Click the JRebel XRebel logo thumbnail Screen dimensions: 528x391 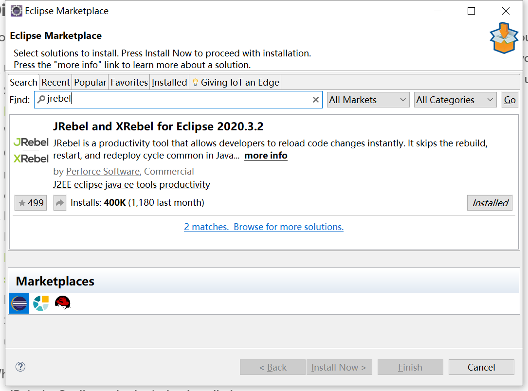coord(31,150)
